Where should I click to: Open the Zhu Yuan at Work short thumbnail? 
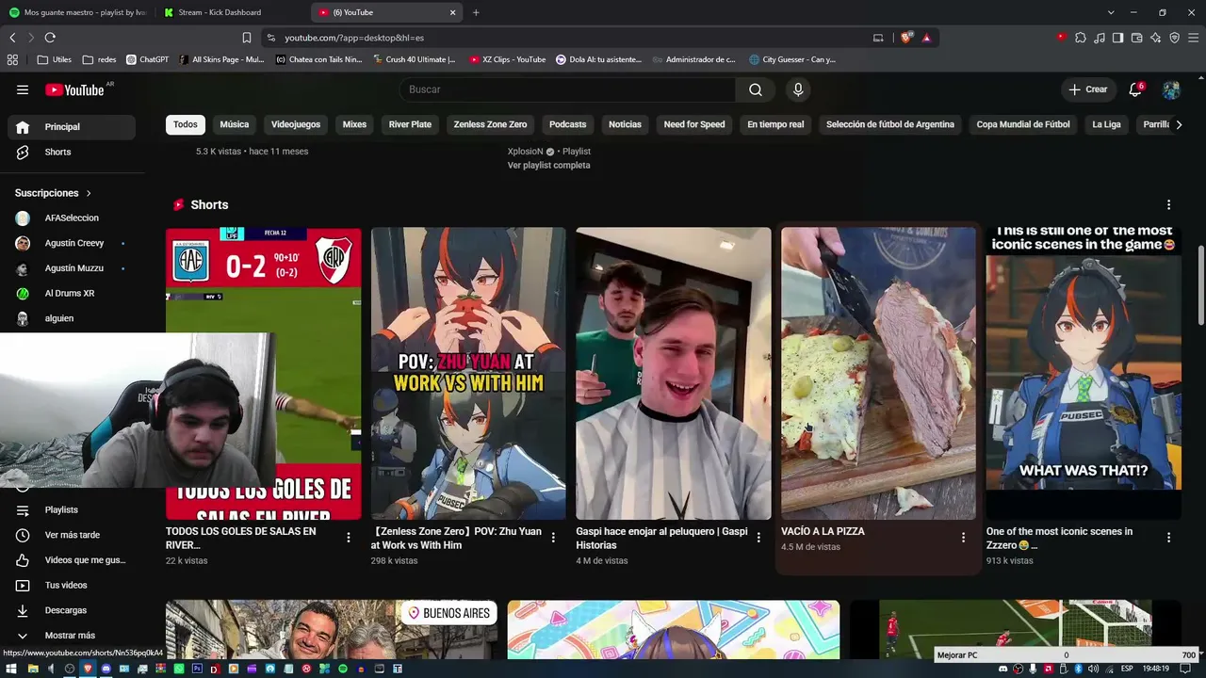[468, 374]
